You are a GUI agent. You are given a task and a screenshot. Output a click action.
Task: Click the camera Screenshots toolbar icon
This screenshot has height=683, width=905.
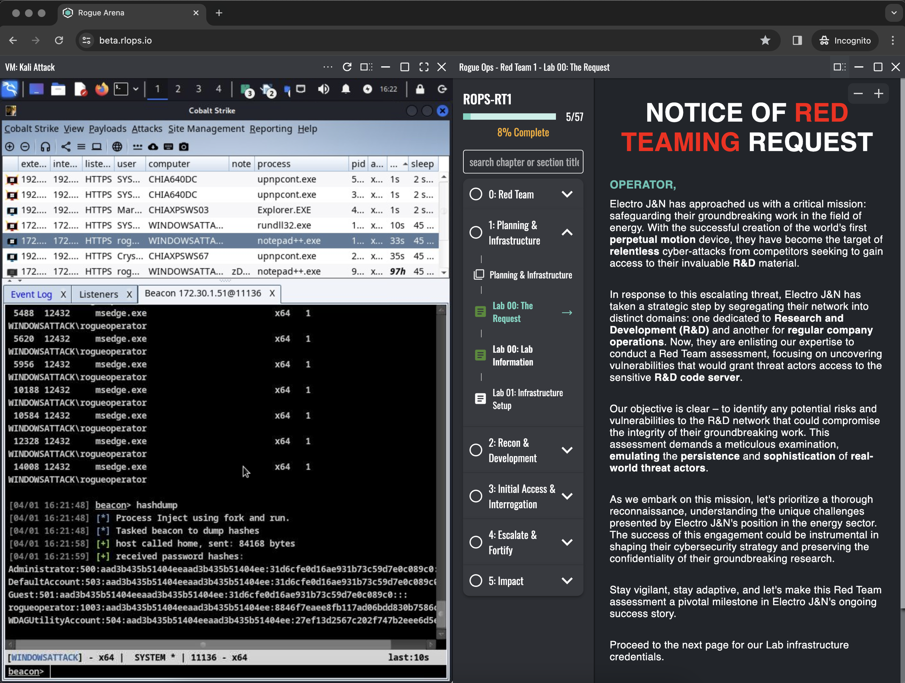click(x=184, y=147)
